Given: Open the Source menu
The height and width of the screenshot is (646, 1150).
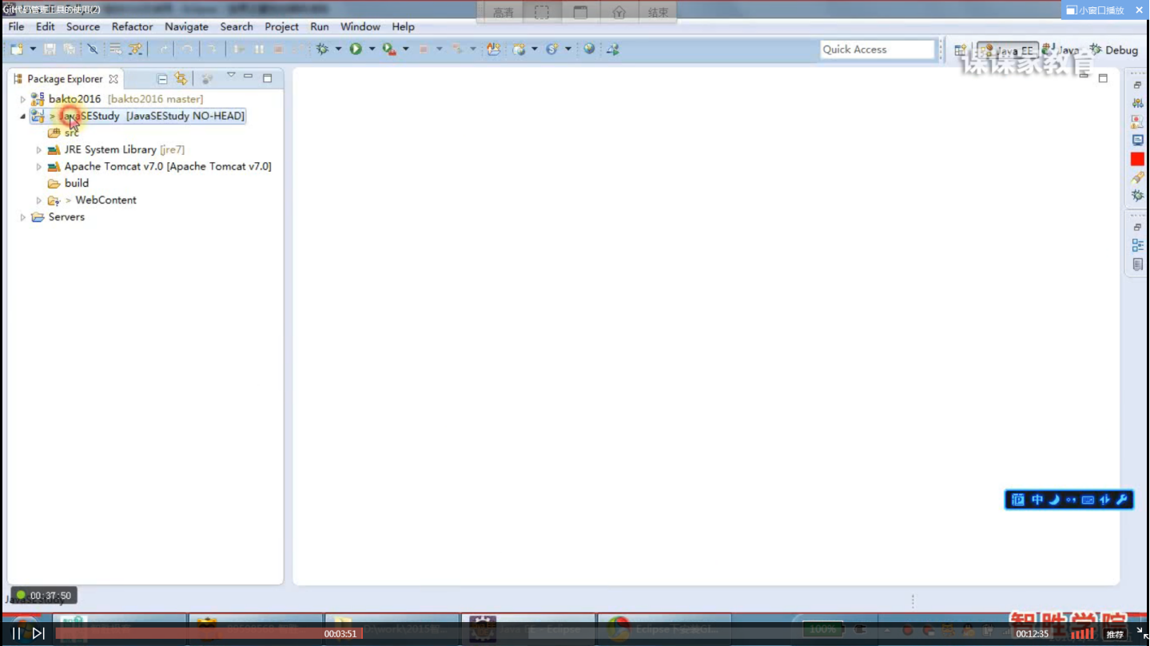Looking at the screenshot, I should [x=83, y=26].
